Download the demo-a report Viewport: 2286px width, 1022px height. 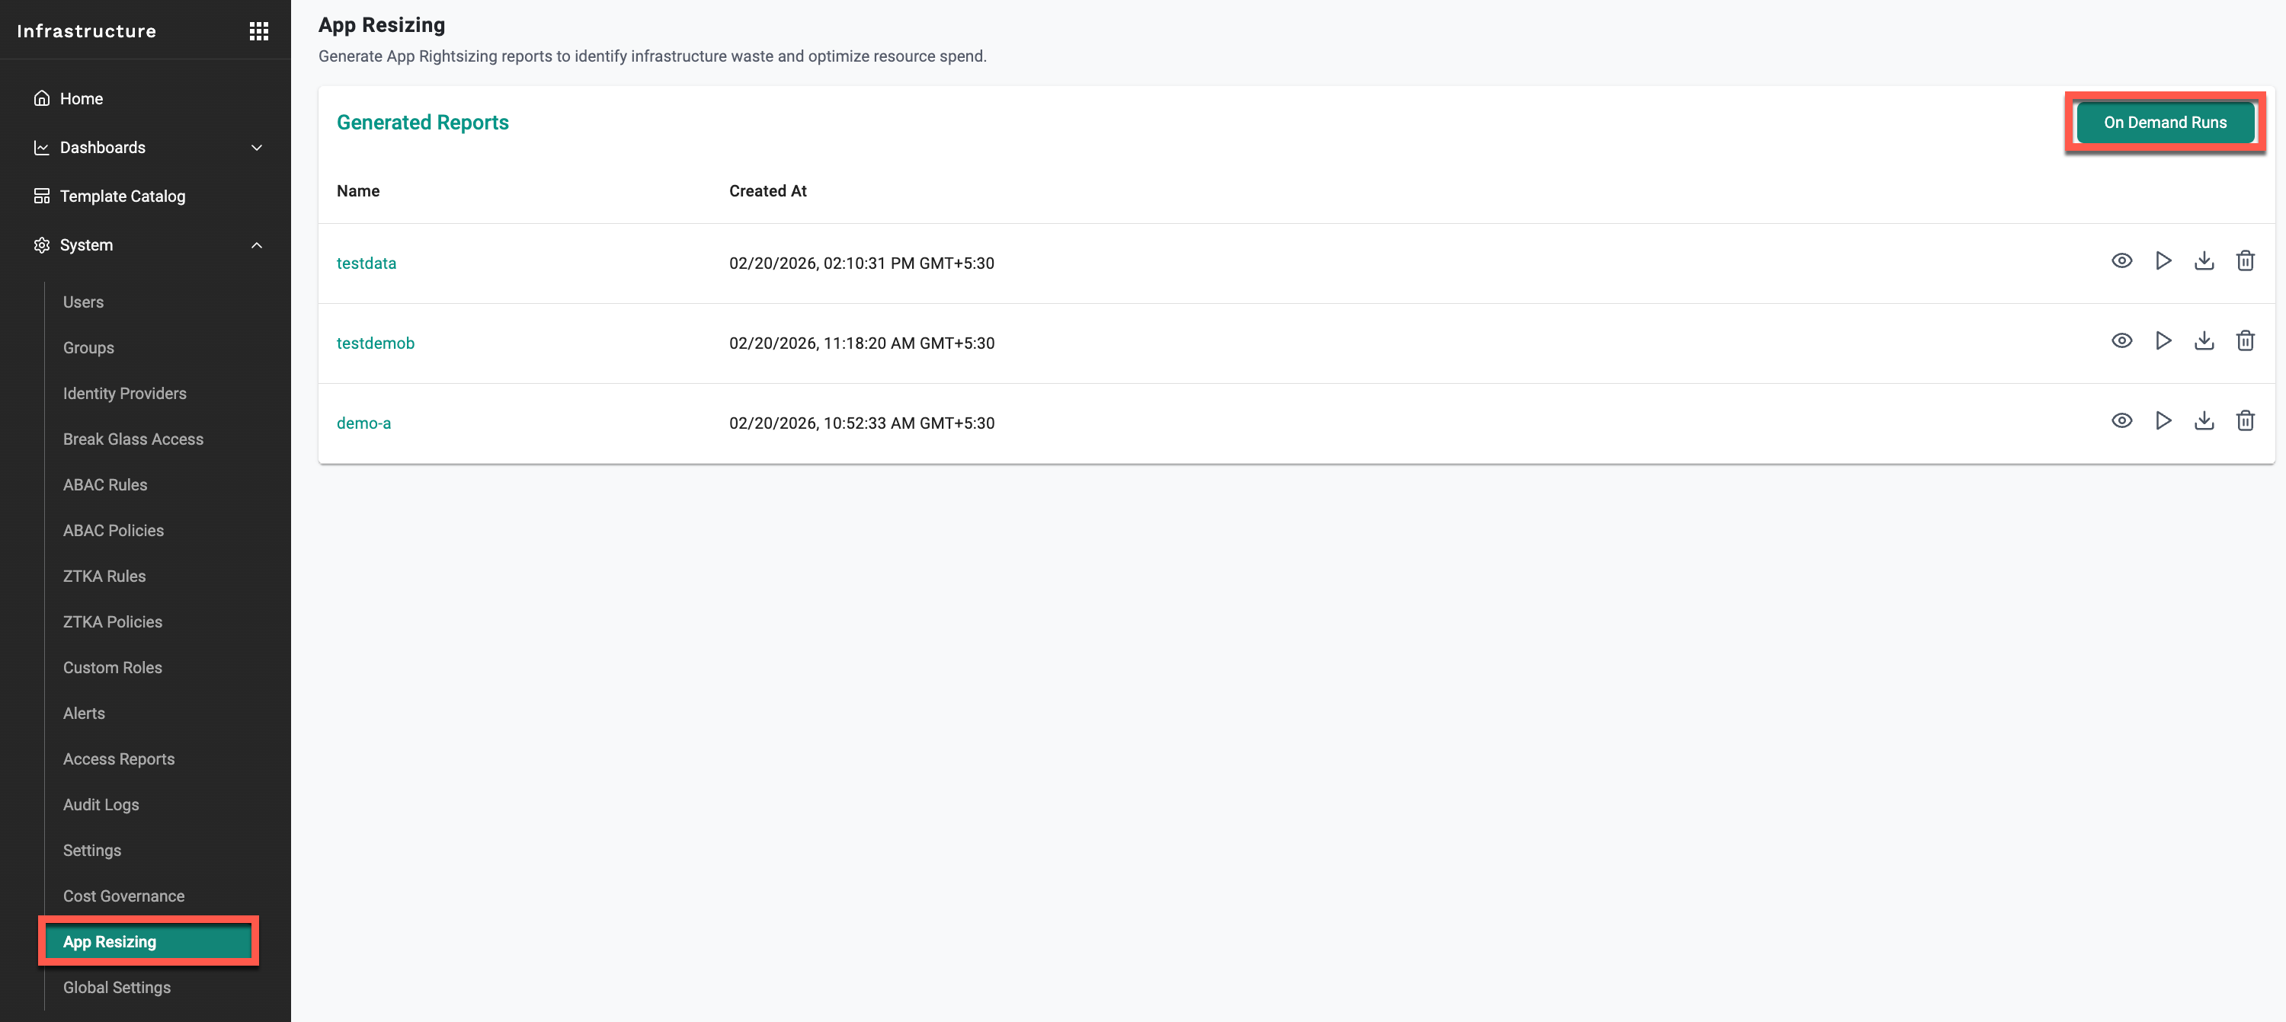(2204, 420)
